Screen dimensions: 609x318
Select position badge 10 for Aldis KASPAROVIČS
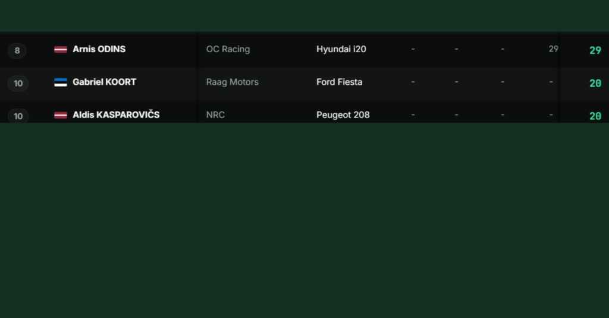pos(18,116)
